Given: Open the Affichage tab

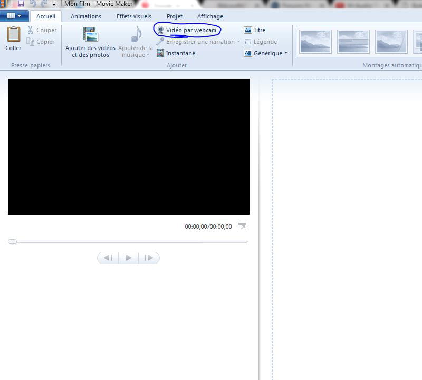Looking at the screenshot, I should pyautogui.click(x=210, y=16).
